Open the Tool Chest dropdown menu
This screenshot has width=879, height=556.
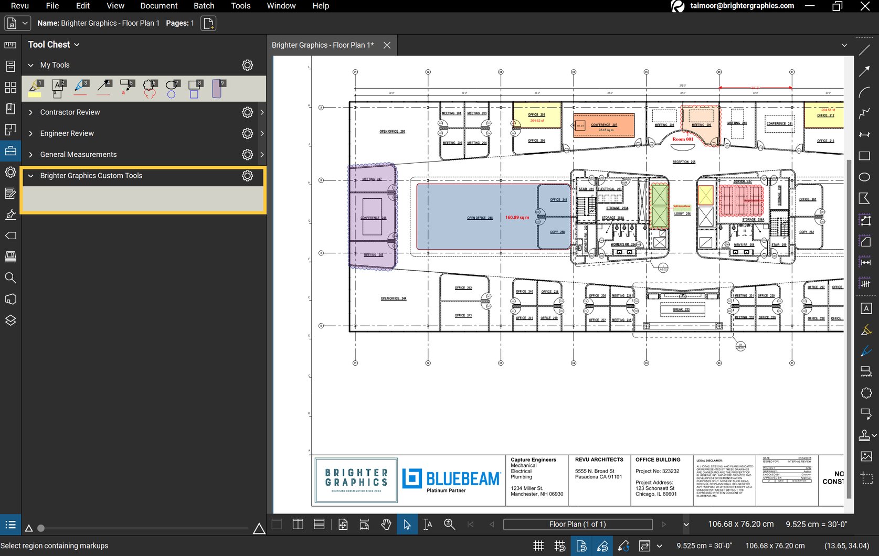77,44
